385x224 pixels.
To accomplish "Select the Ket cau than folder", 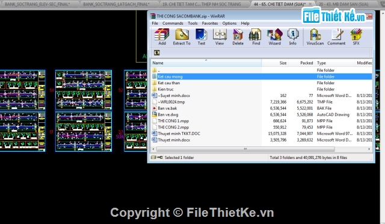I will 168,83.
